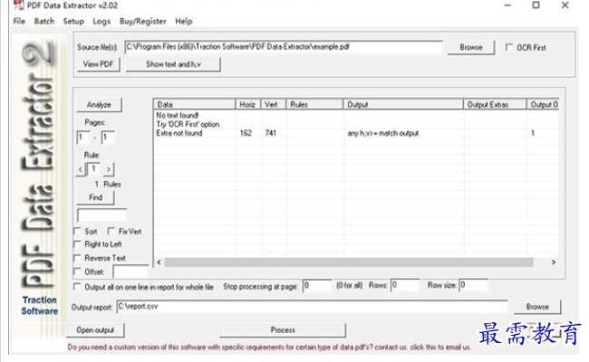Screen dimensions: 589x362
Task: Maximize the PDF Data Extractor window
Action: pos(536,5)
